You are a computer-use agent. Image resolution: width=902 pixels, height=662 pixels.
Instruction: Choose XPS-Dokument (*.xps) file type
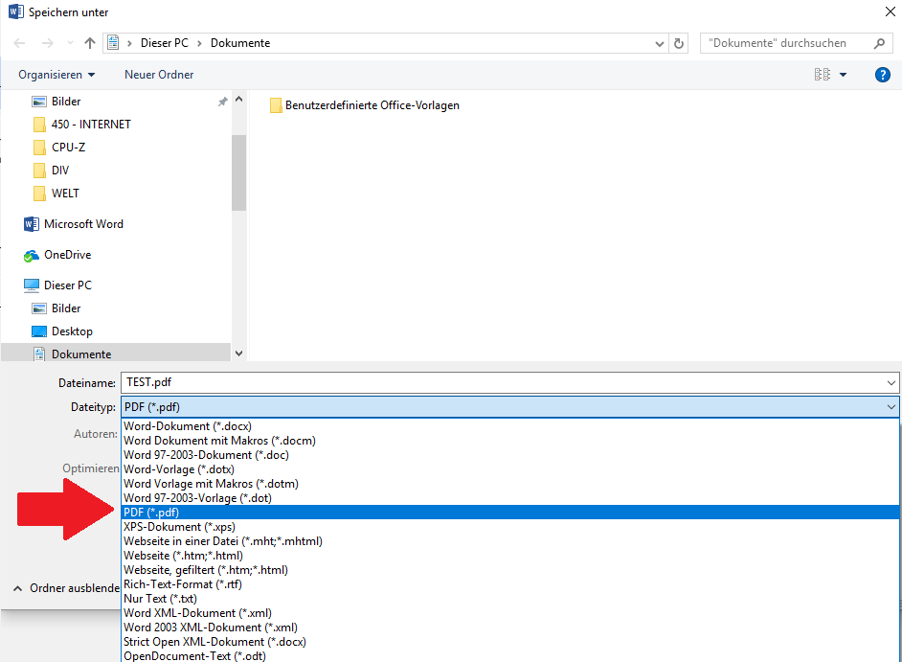[x=509, y=527]
